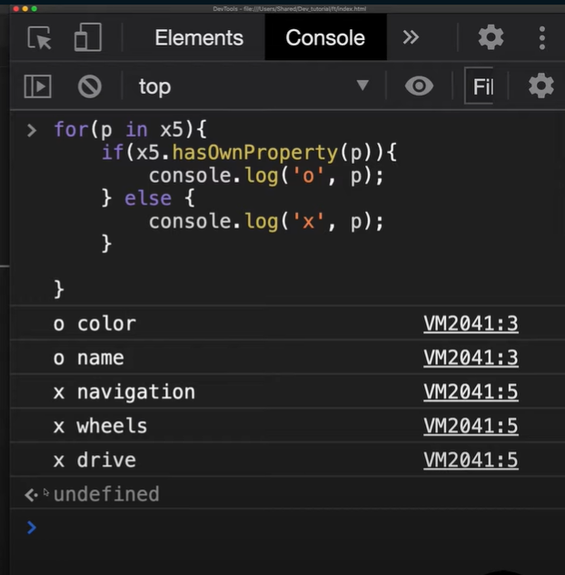Open VM2041:3 link on name row

[471, 358]
